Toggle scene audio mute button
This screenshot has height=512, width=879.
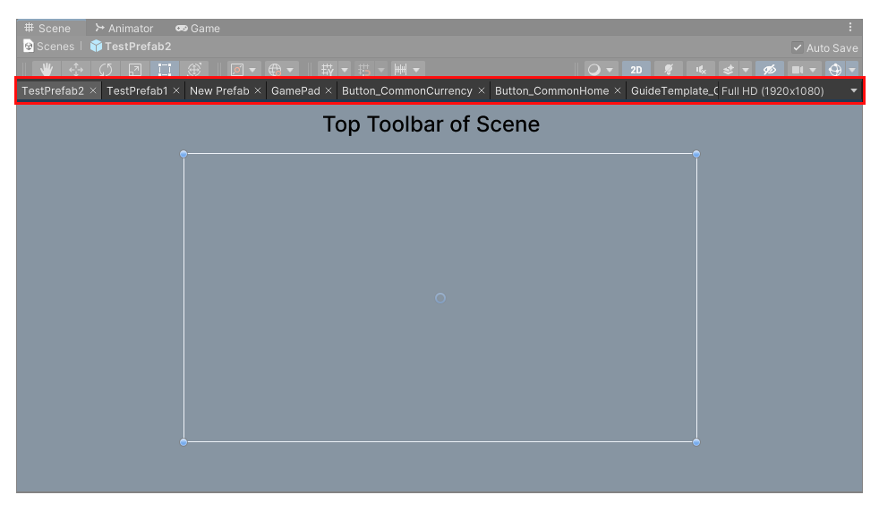700,69
